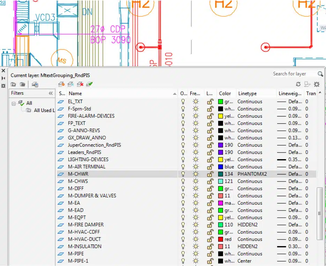Viewport: 326px width, 266px height.
Task: Collapse the All filter tree node
Action: tap(14, 103)
